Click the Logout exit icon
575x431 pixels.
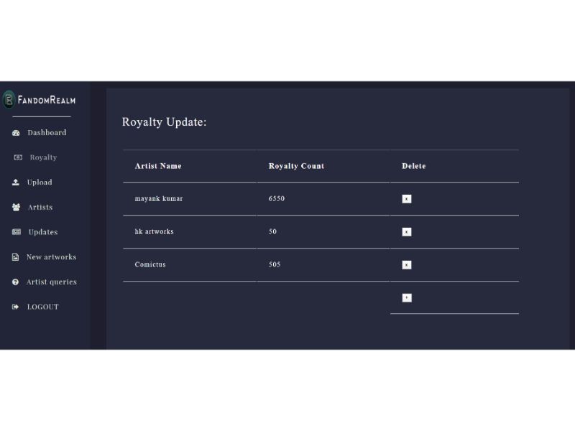16,307
